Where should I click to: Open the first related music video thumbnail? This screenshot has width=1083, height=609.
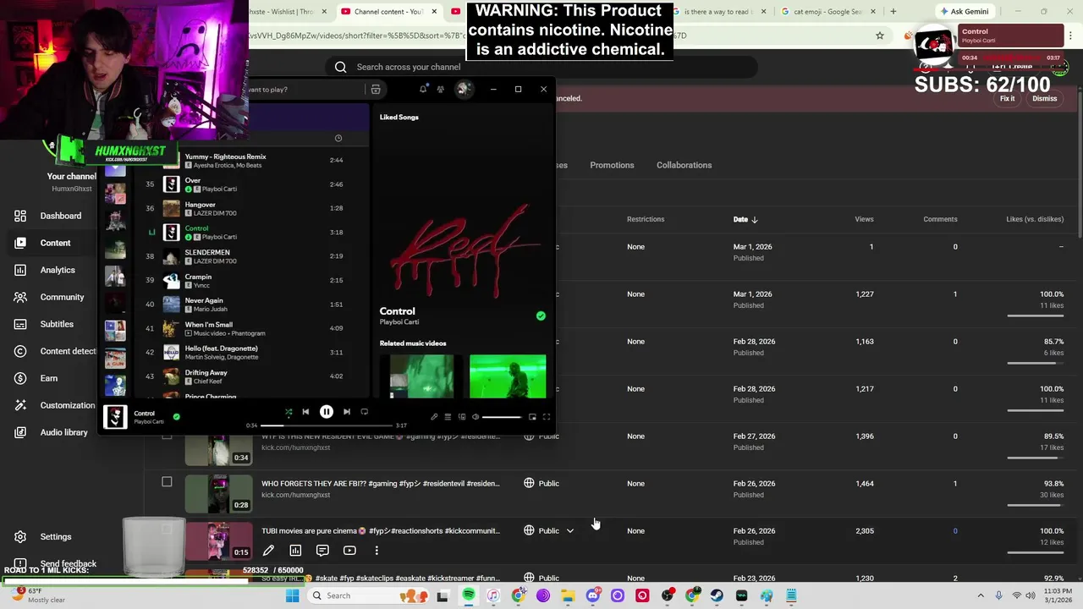[x=421, y=376]
